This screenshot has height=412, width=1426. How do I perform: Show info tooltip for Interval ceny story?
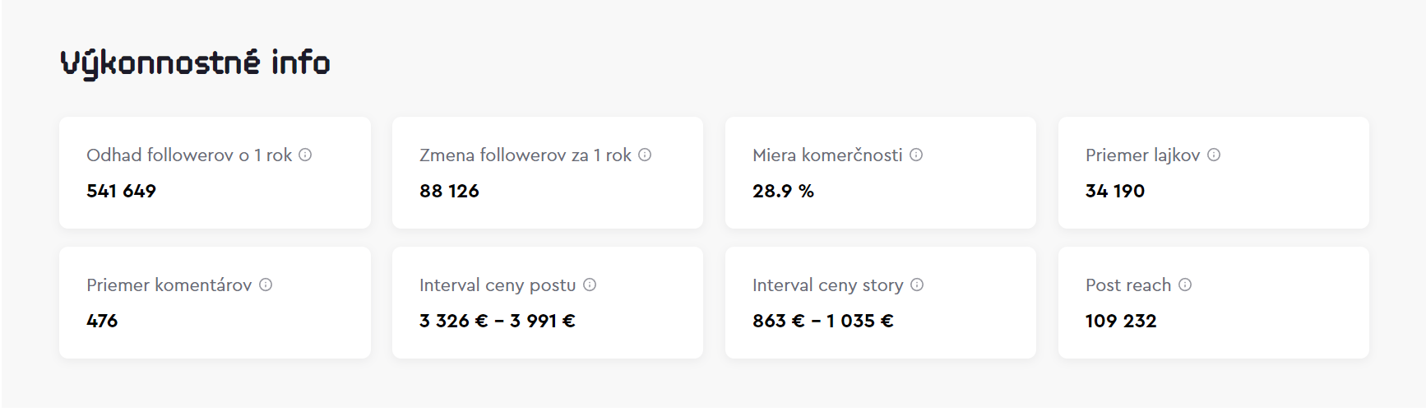(917, 285)
